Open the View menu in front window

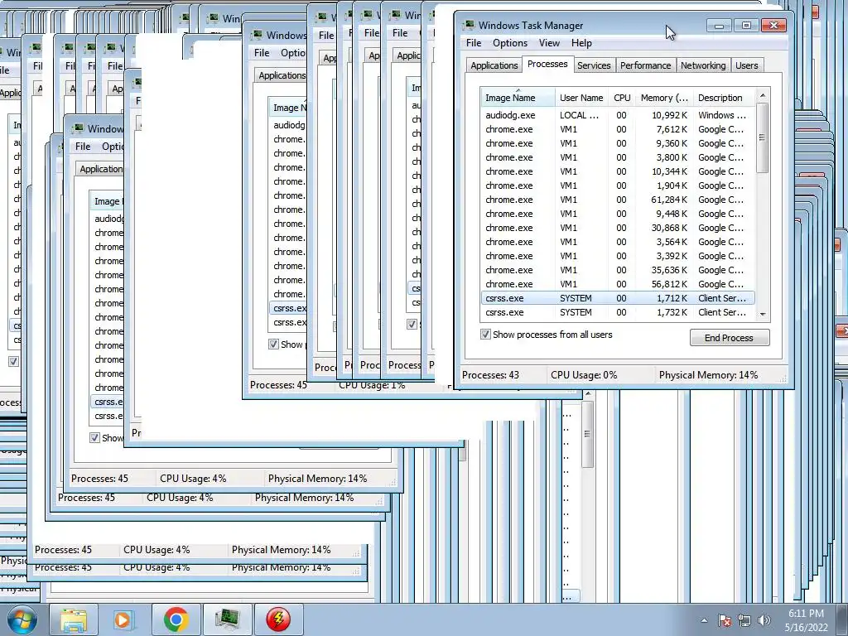[x=549, y=43]
